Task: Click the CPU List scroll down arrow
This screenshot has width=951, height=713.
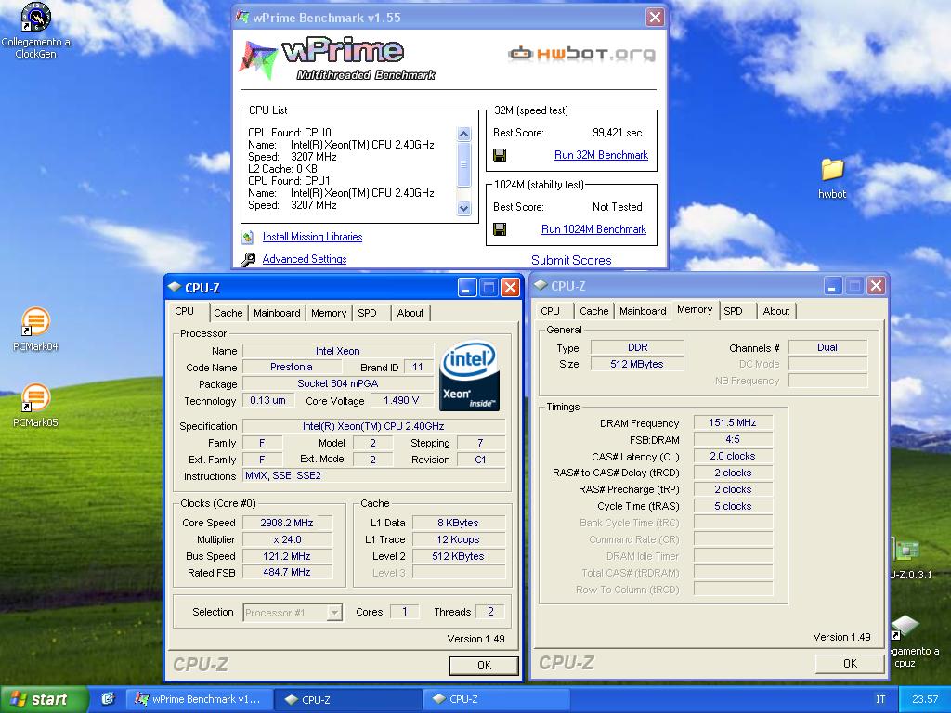Action: pyautogui.click(x=464, y=209)
